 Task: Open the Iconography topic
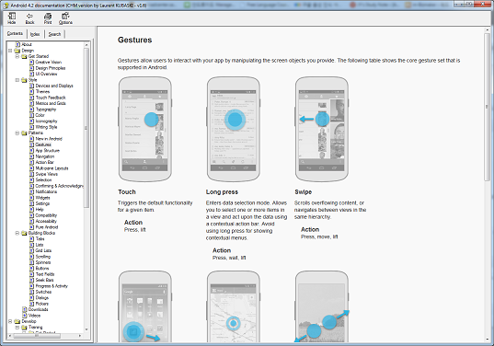(46, 121)
